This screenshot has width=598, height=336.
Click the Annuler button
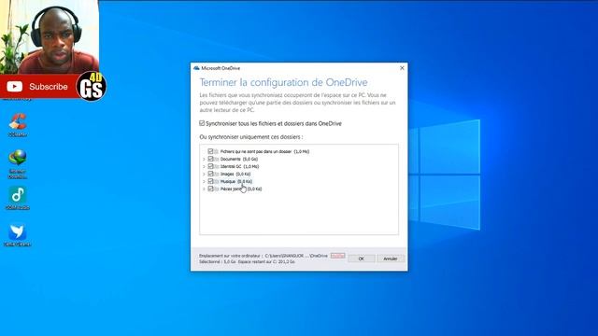point(391,259)
